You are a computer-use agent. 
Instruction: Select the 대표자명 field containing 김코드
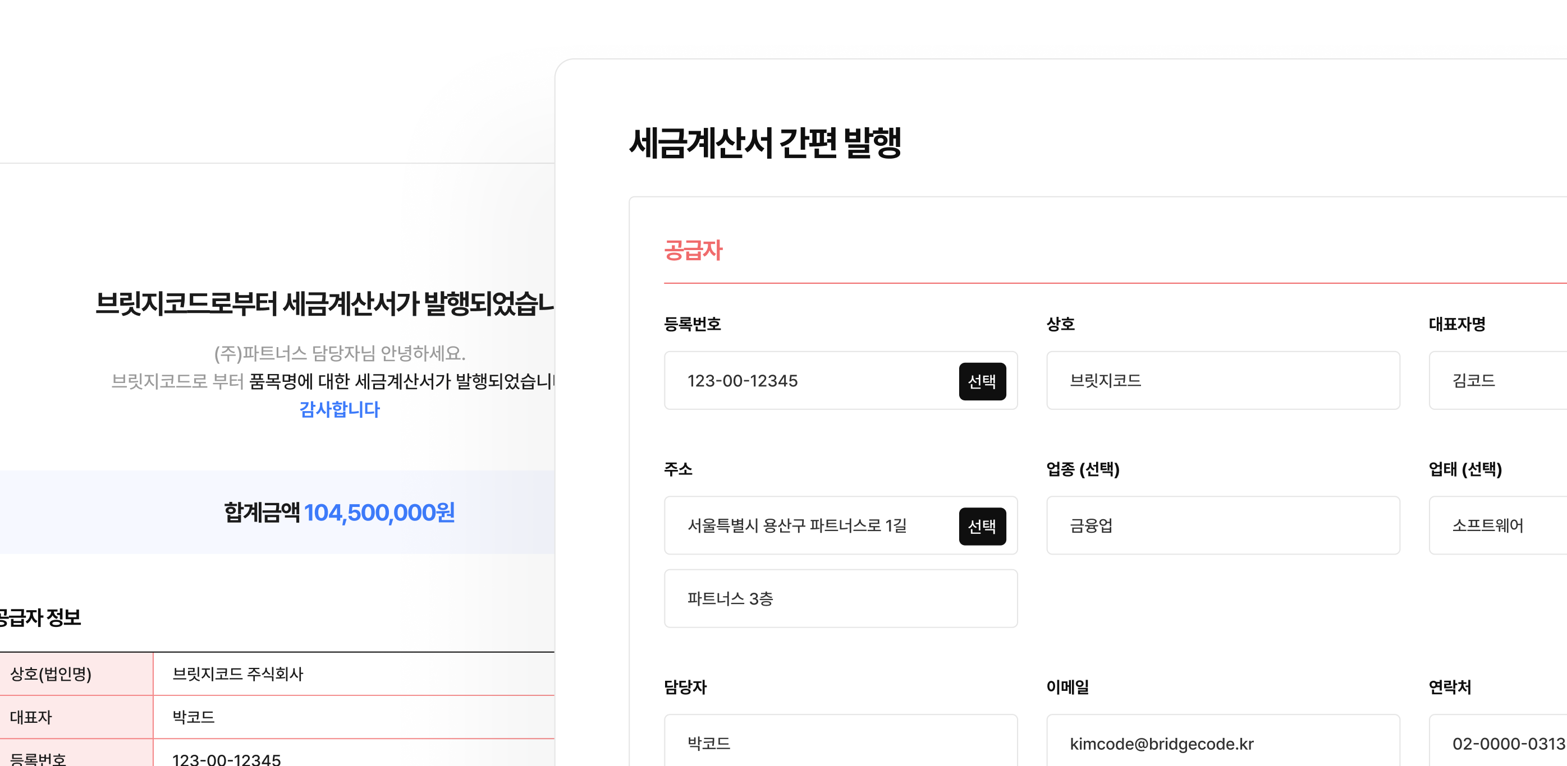click(1497, 381)
